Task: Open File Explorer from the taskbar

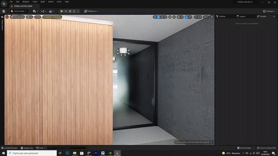Action: pos(75,153)
